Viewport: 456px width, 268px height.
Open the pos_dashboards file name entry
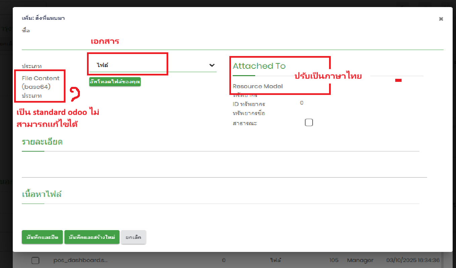[x=80, y=260]
